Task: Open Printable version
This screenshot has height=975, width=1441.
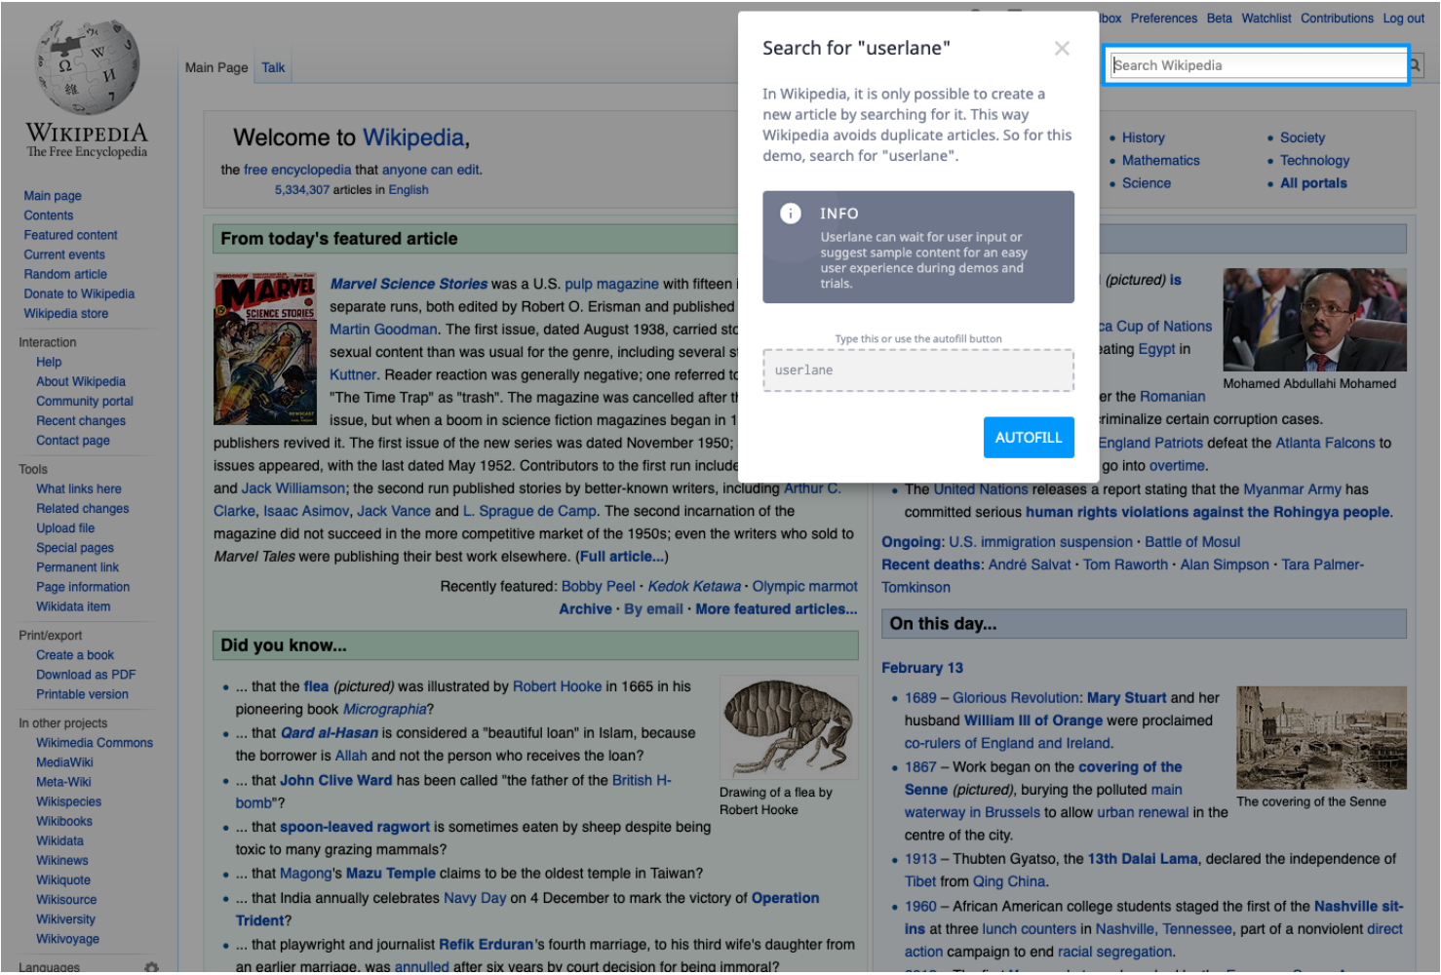Action: pos(82,693)
